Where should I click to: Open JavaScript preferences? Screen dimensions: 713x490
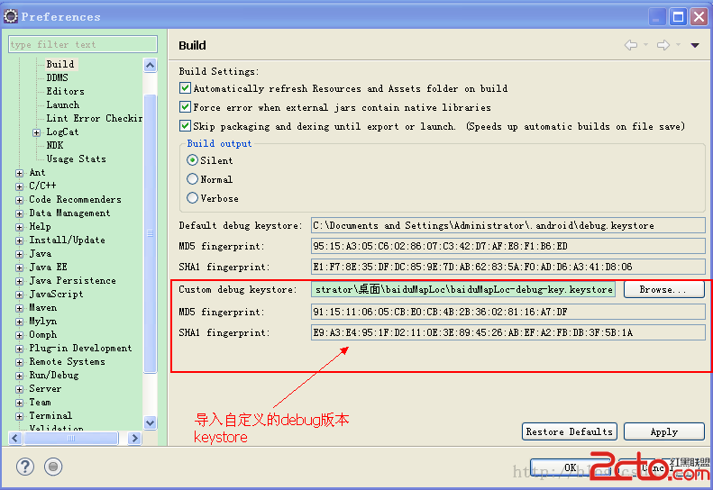57,295
